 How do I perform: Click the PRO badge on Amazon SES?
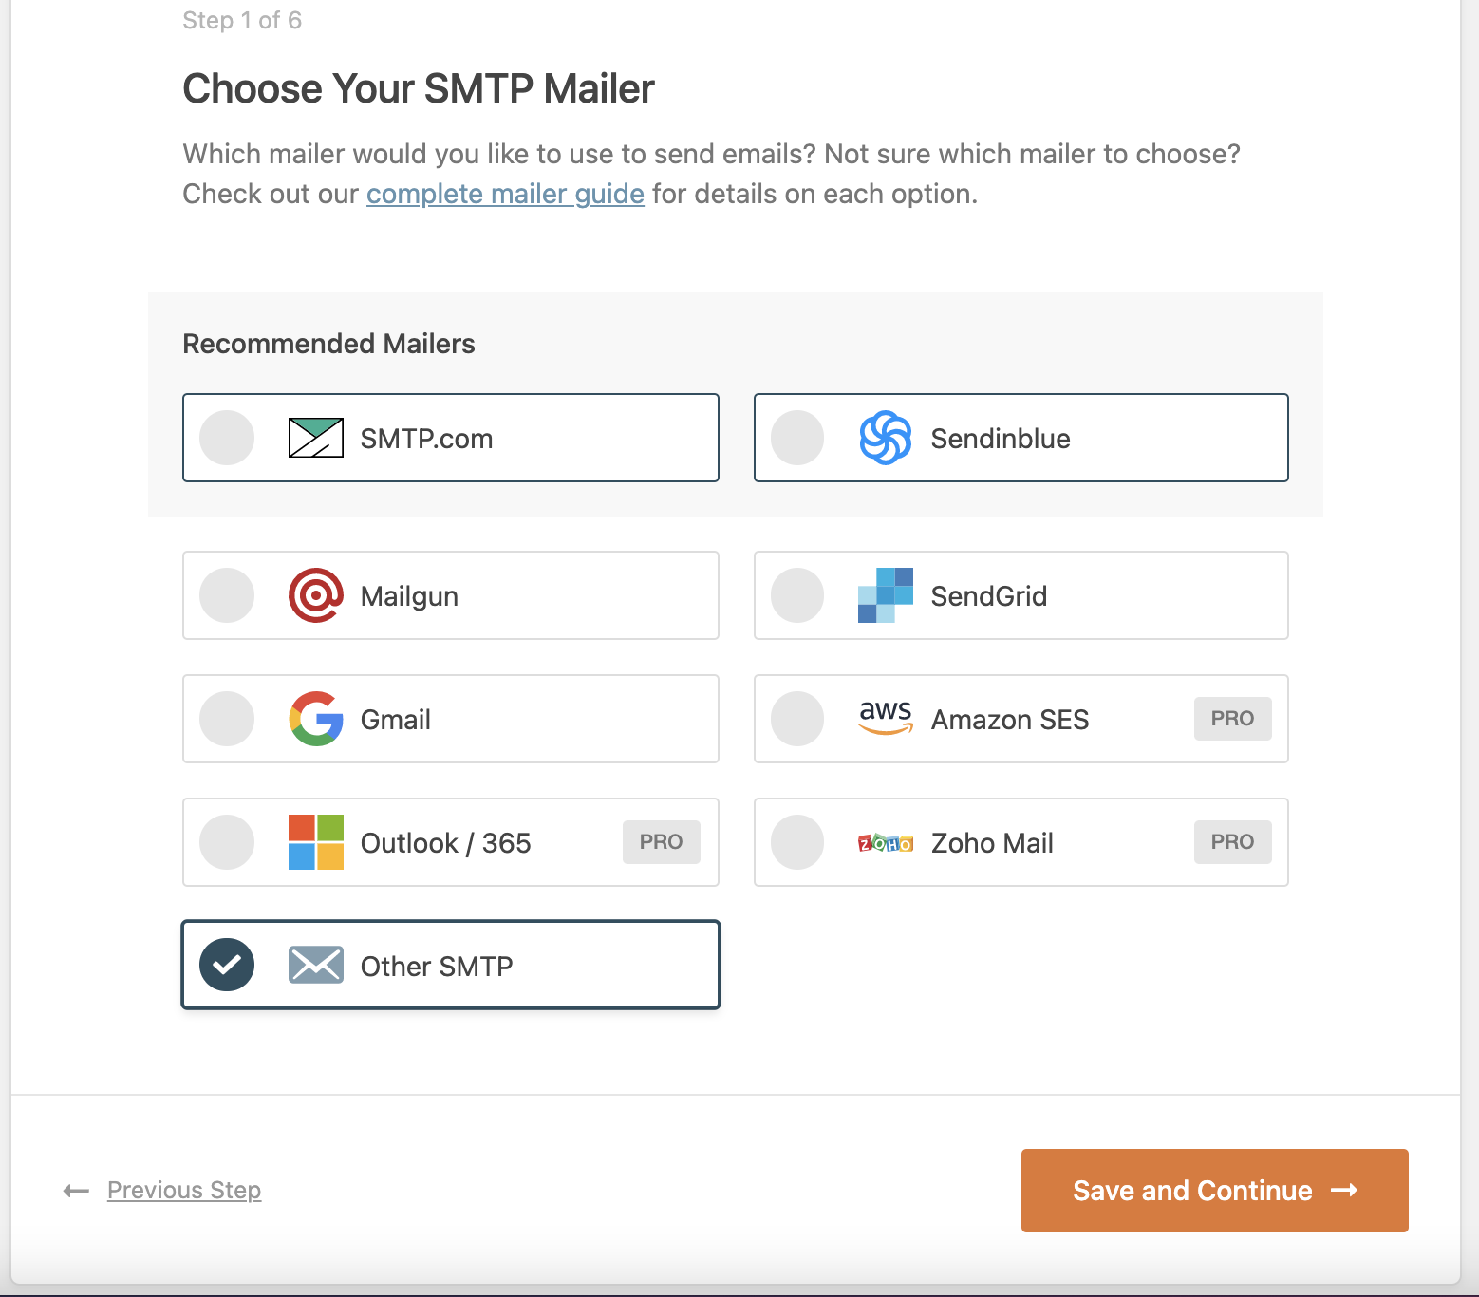pos(1232,719)
